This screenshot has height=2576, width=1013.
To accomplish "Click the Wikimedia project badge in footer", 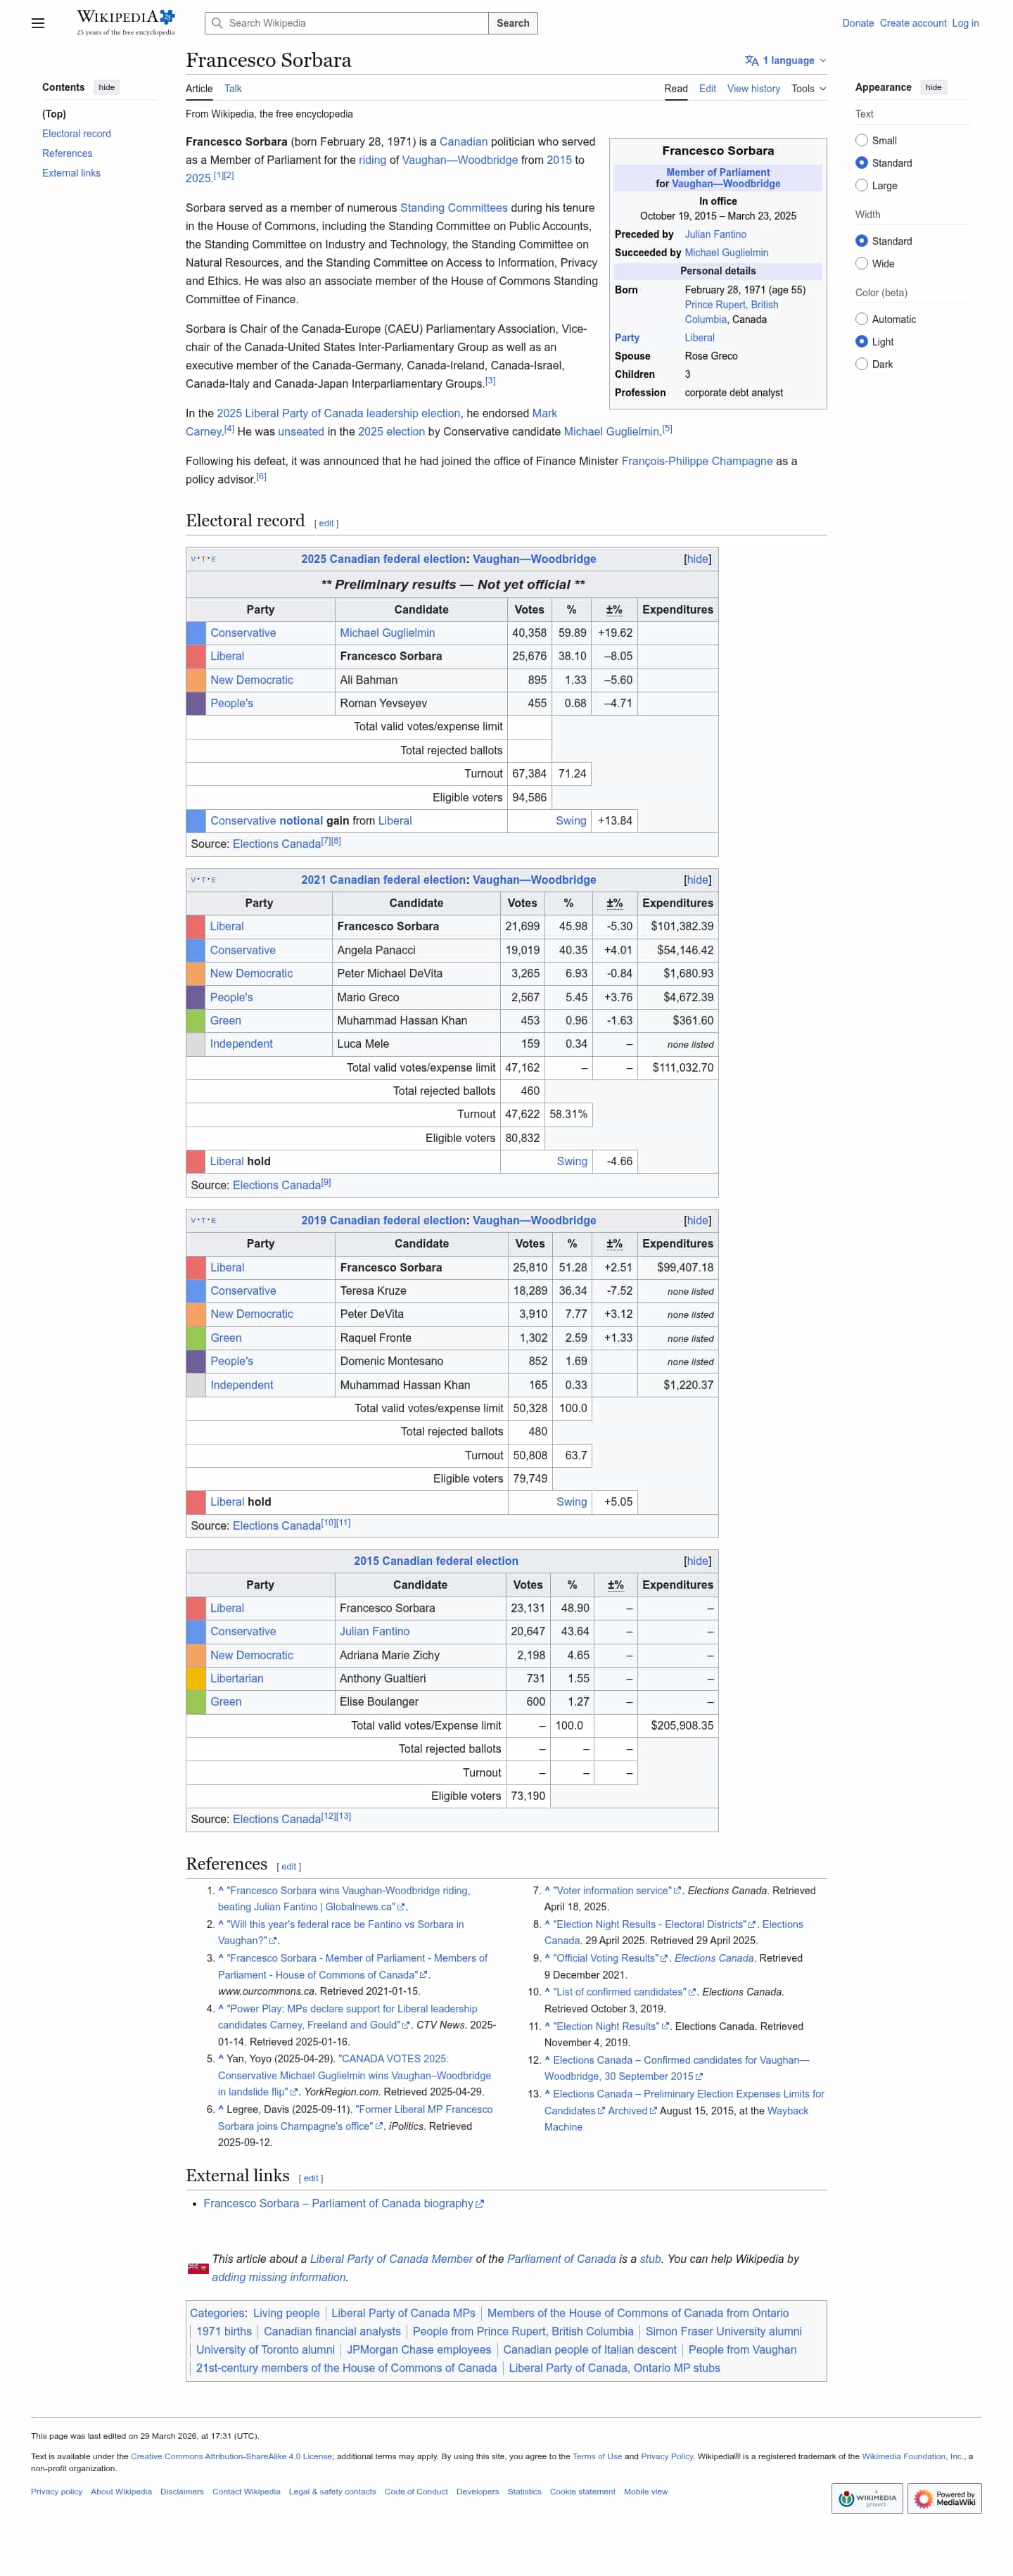I will click(x=866, y=2497).
